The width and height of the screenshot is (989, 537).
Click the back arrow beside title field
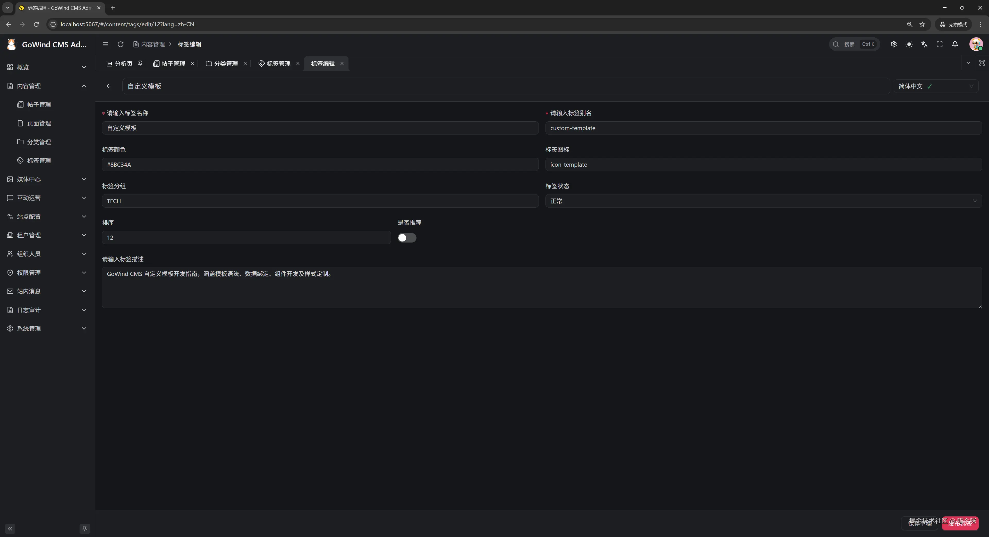tap(109, 86)
